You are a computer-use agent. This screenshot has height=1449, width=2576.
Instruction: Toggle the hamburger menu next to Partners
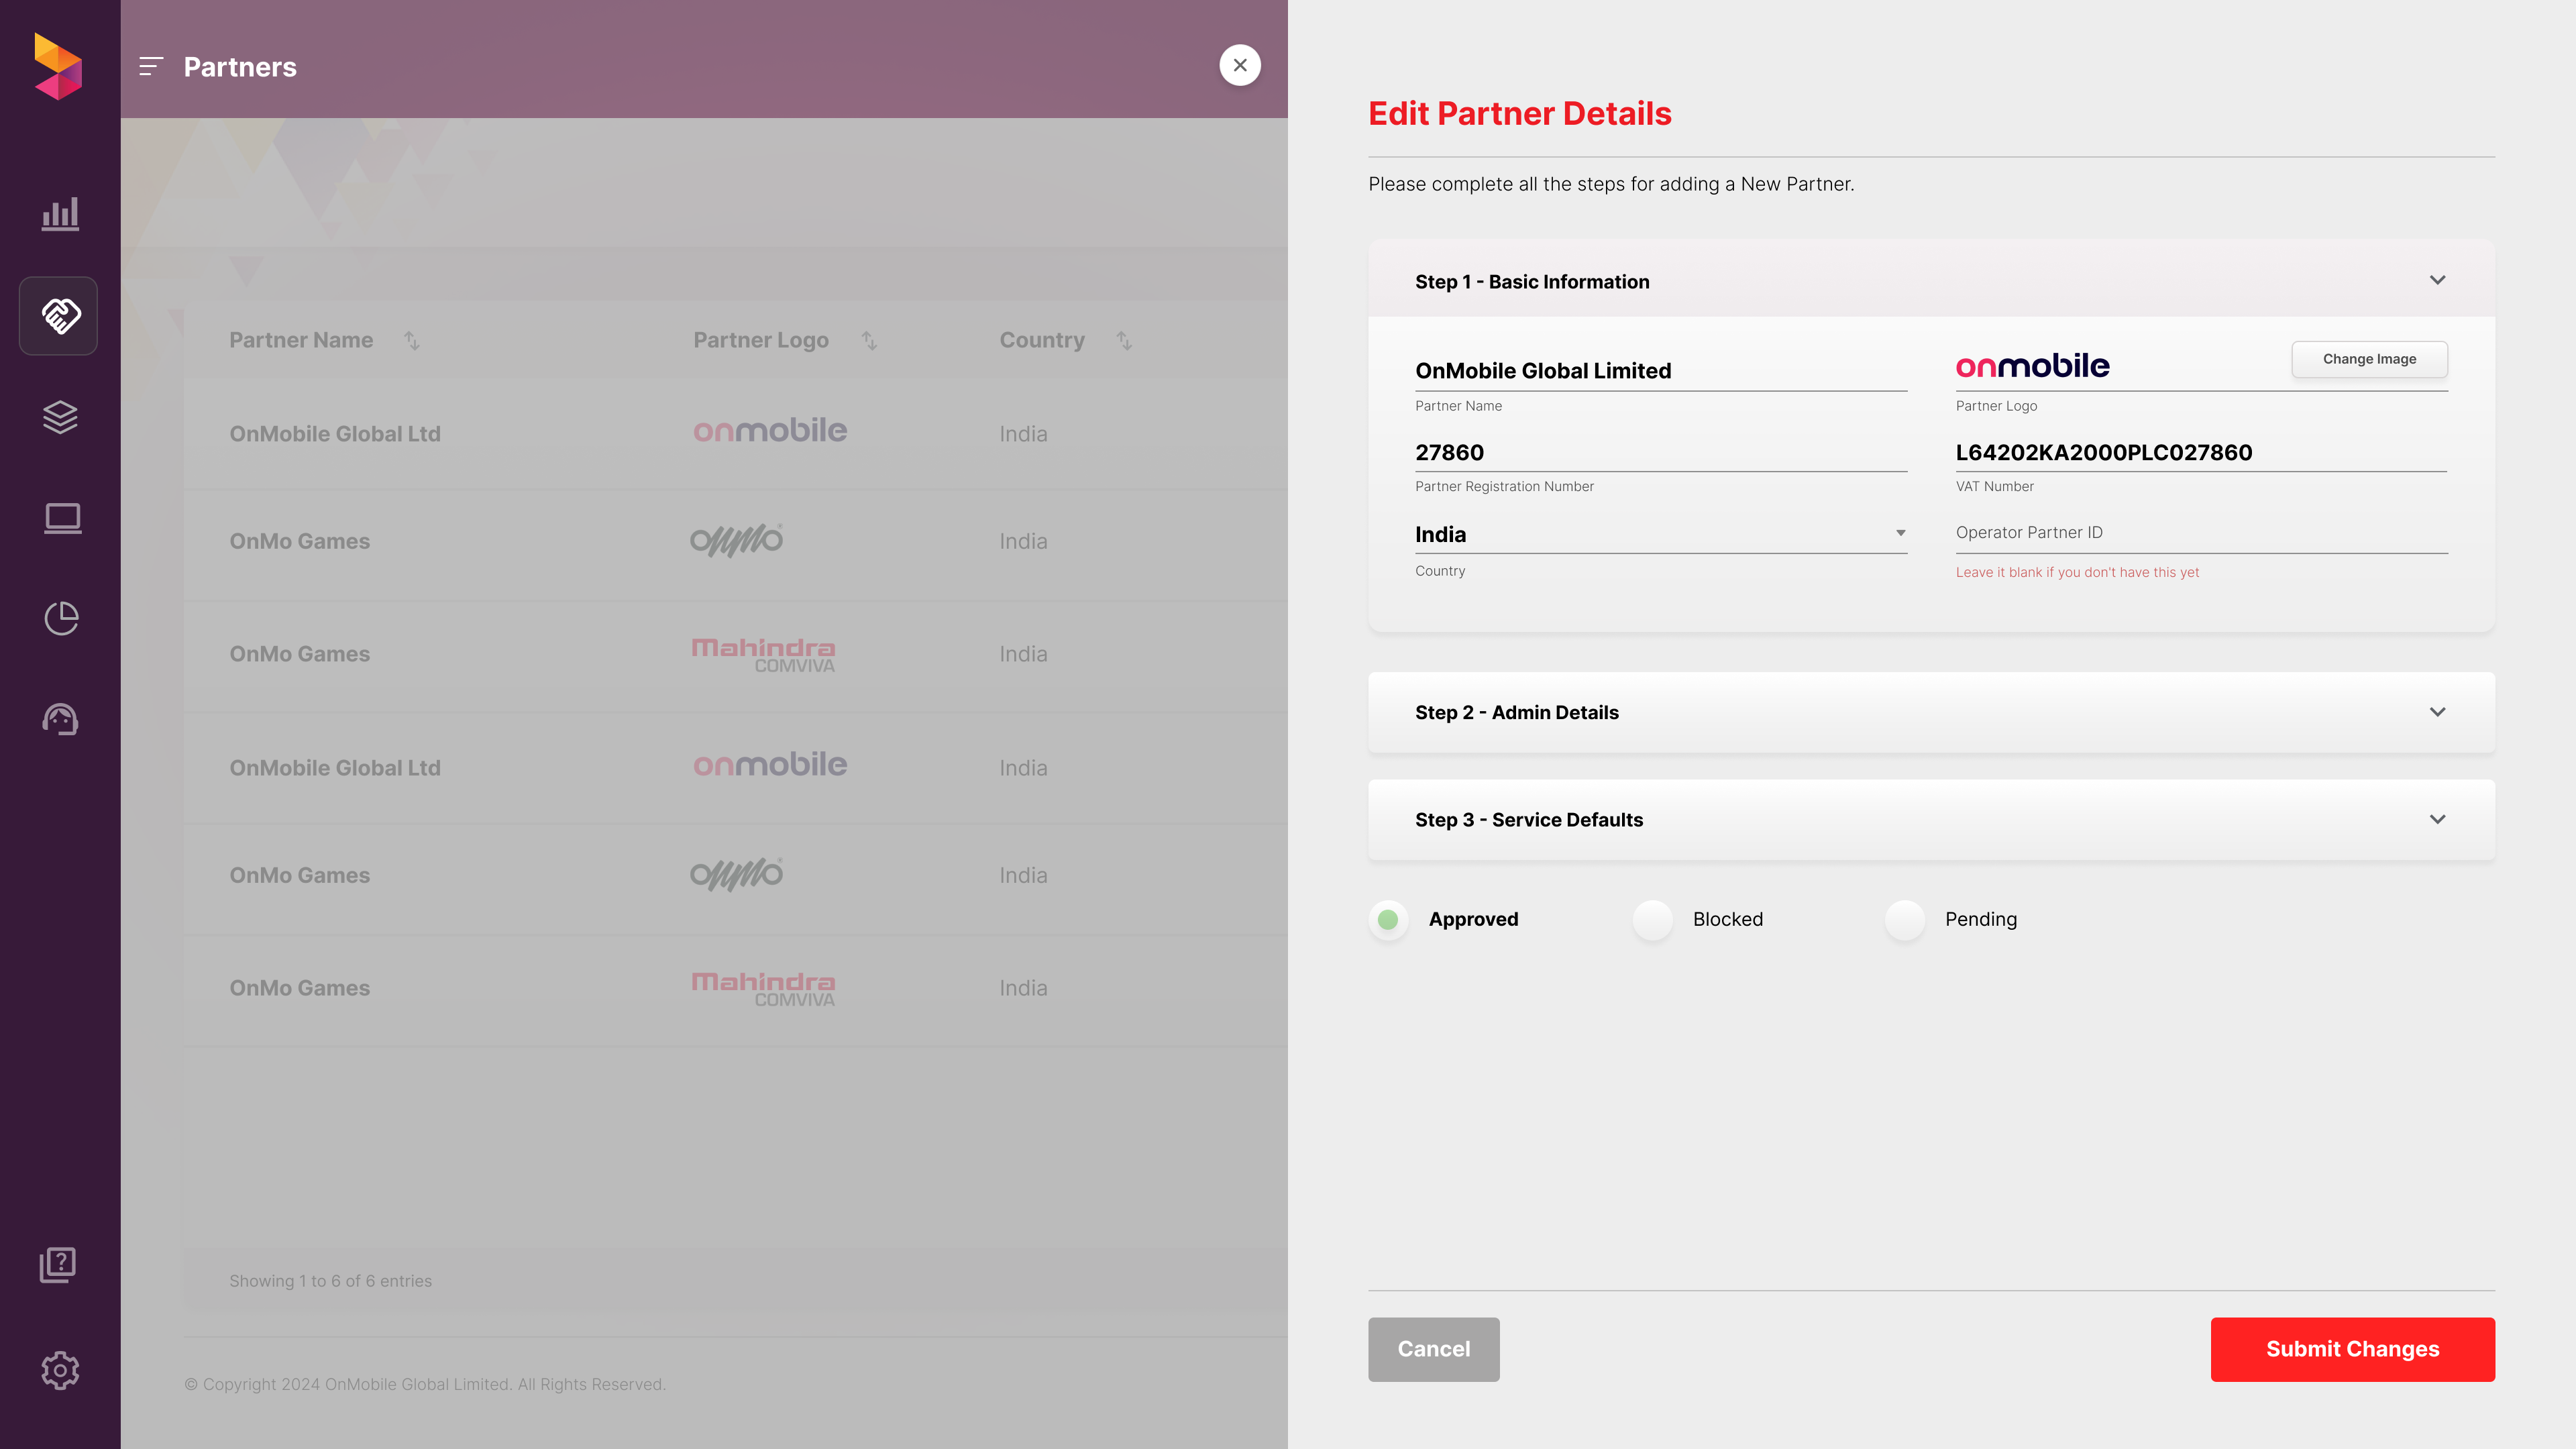pyautogui.click(x=151, y=67)
